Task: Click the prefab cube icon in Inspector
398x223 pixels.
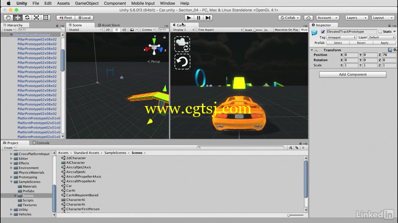Action: click(x=314, y=32)
